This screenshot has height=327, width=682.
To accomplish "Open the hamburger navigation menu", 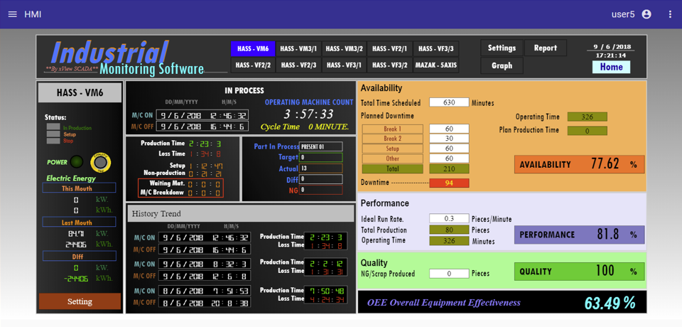I will 12,14.
